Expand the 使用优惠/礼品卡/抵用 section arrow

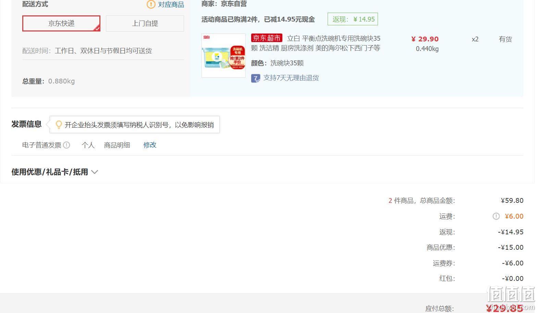(x=95, y=172)
